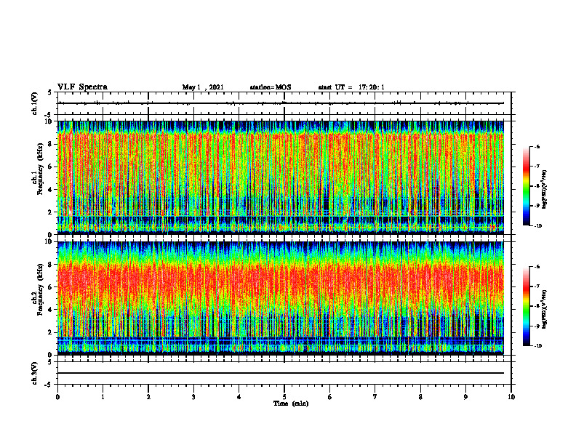Click the "7" tick on the time axis
The height and width of the screenshot is (445, 576).
point(375,397)
